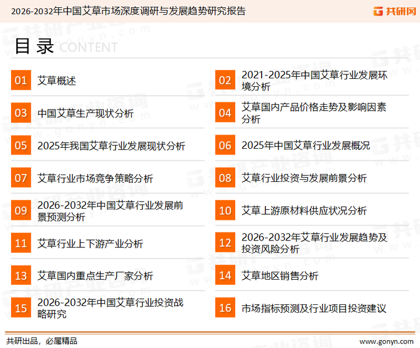Click the gray CONTENT heading text

tap(88, 48)
